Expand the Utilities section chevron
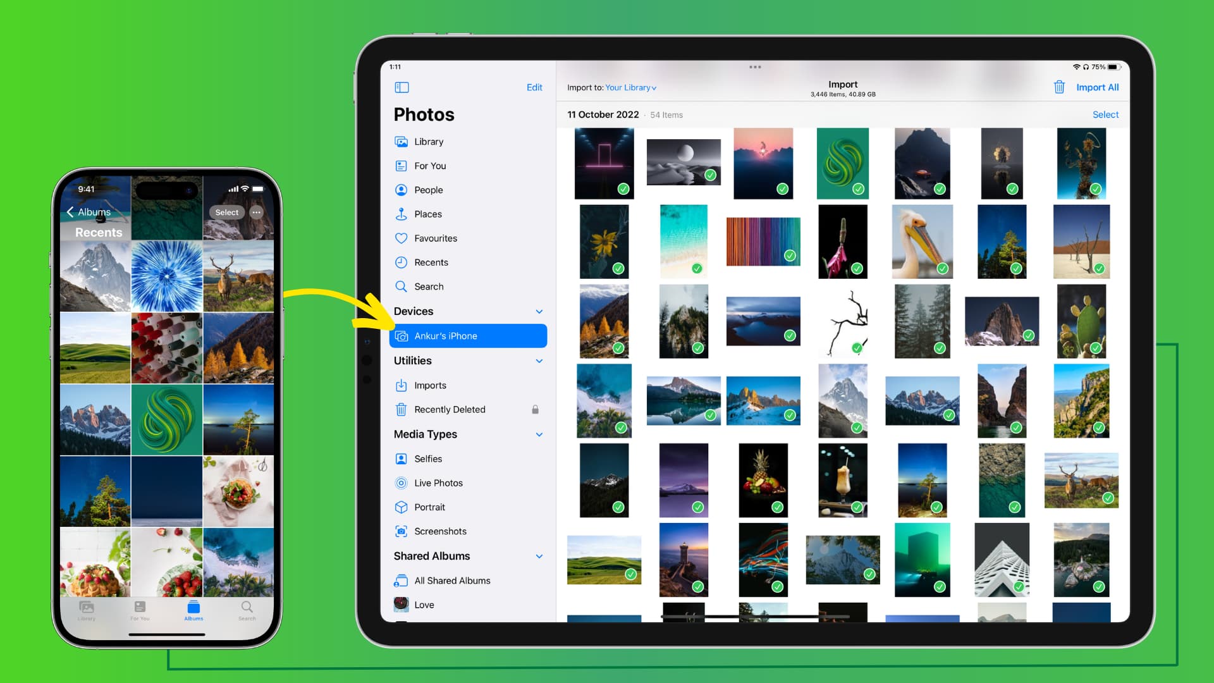Image resolution: width=1214 pixels, height=683 pixels. click(539, 360)
